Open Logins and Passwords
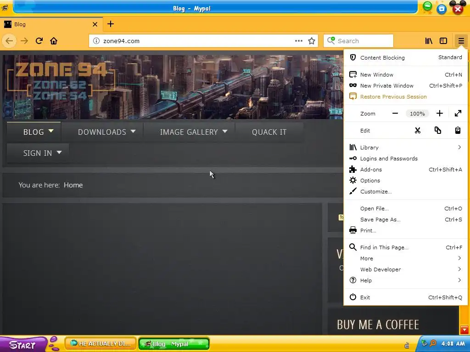The width and height of the screenshot is (470, 352). tap(406, 158)
